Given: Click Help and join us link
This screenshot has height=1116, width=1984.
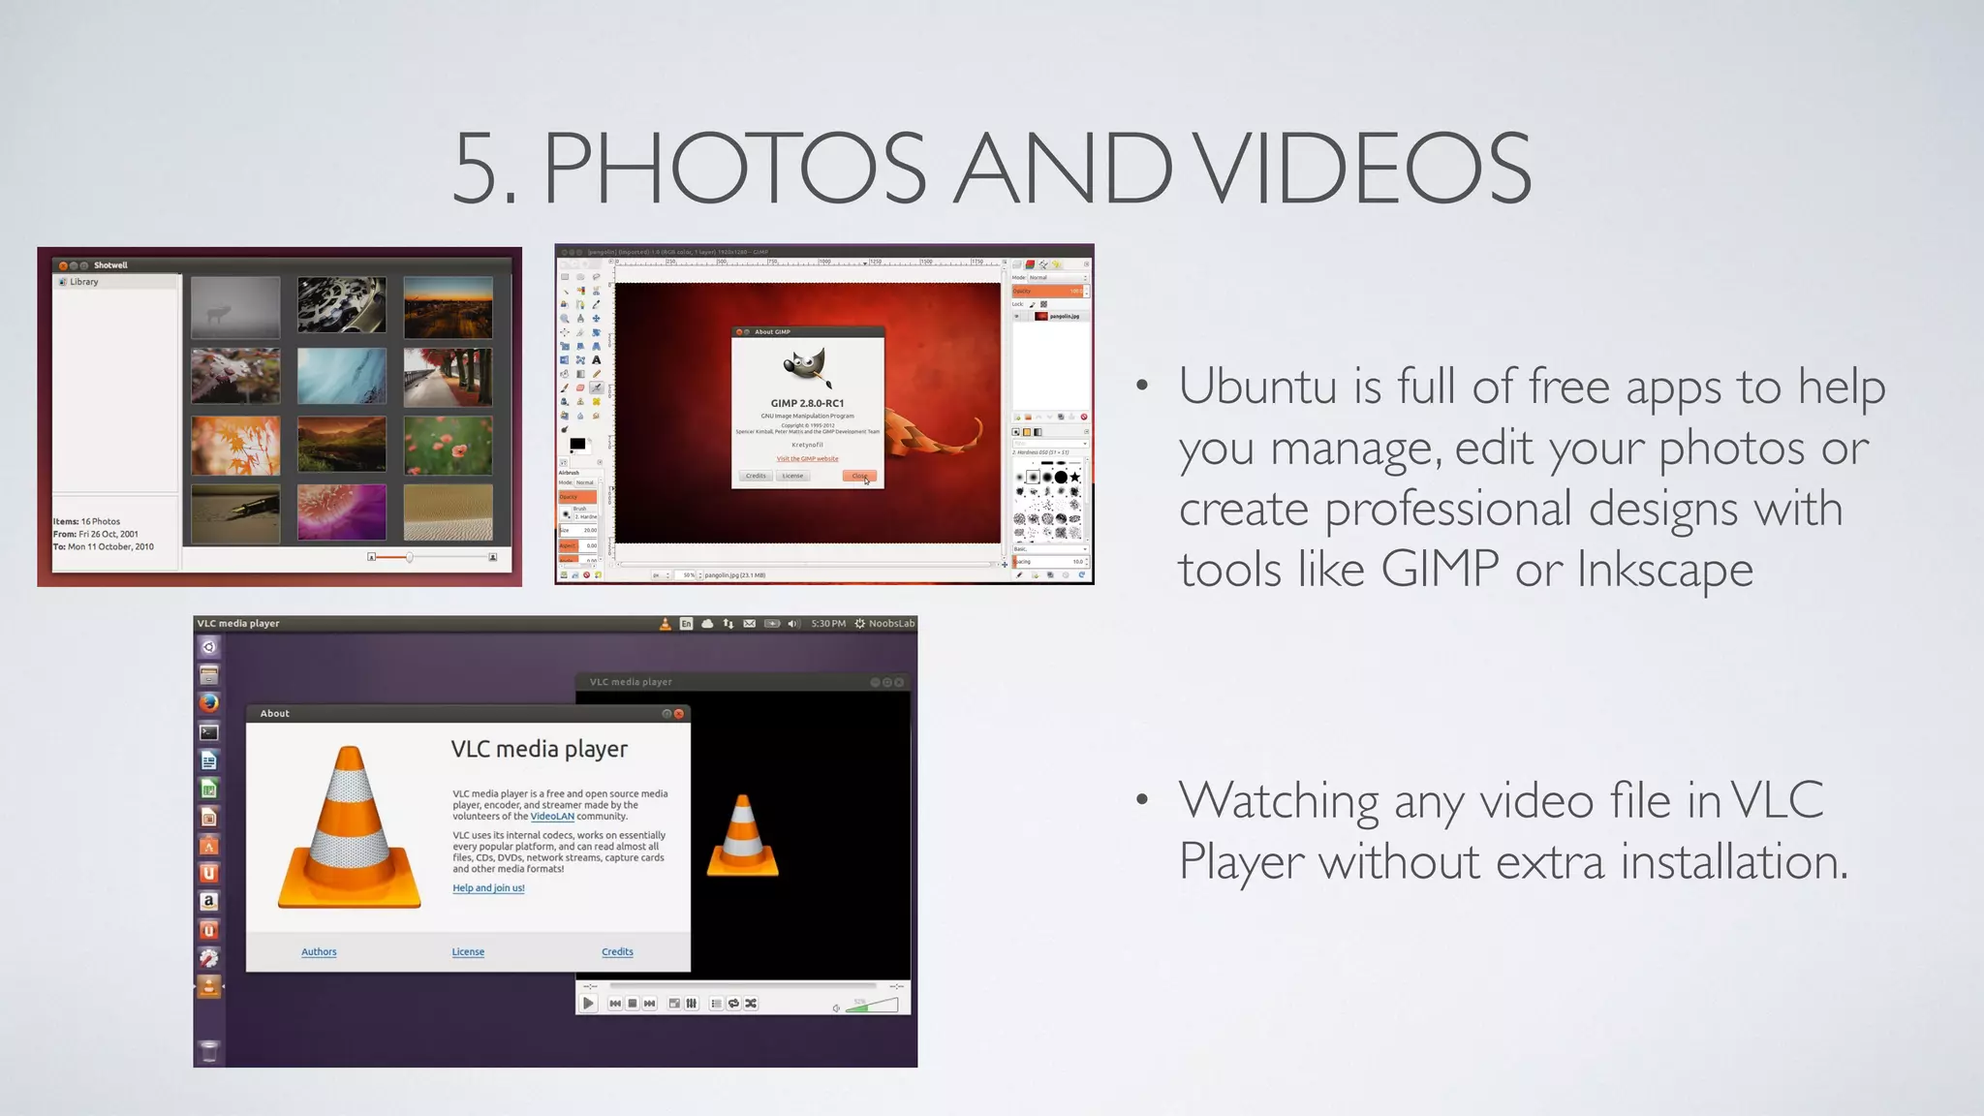Looking at the screenshot, I should coord(488,888).
